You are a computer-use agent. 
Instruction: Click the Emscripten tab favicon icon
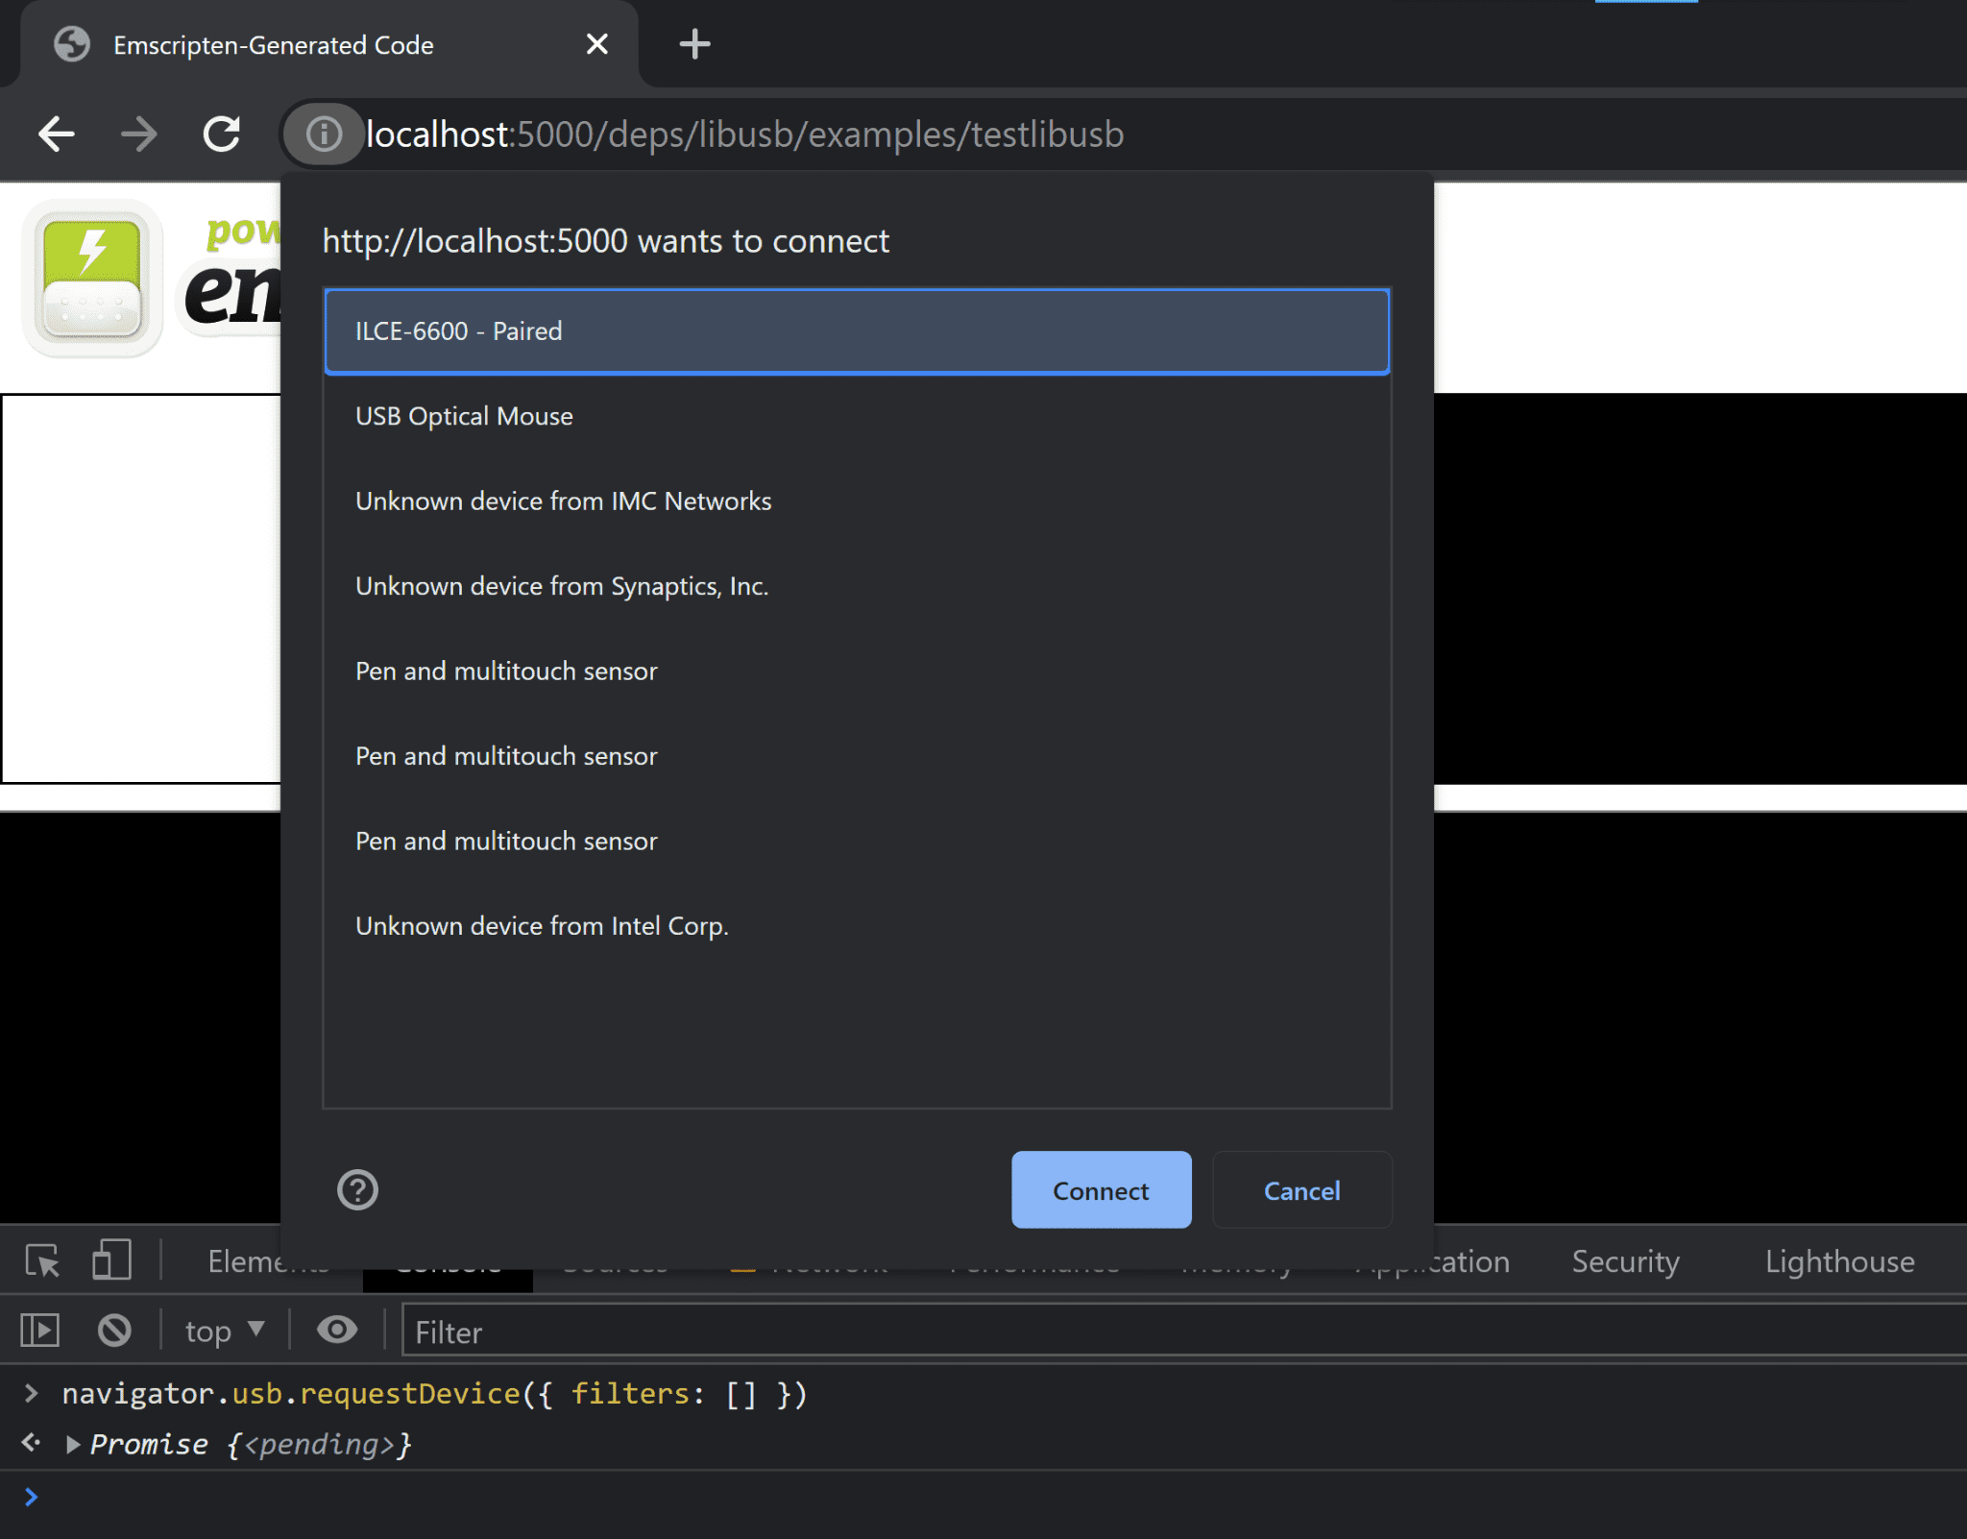[72, 43]
